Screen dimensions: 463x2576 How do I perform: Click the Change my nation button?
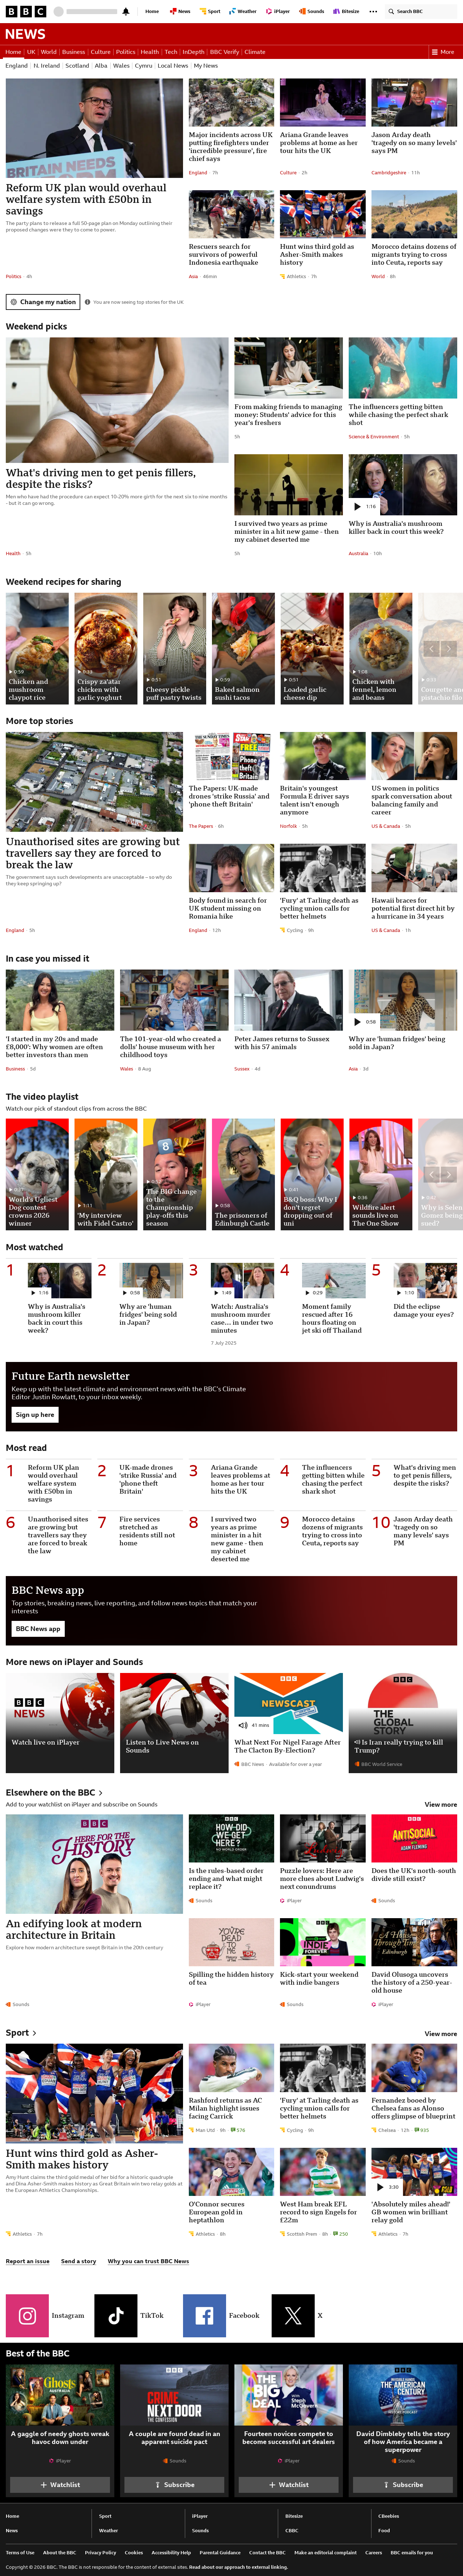43,302
